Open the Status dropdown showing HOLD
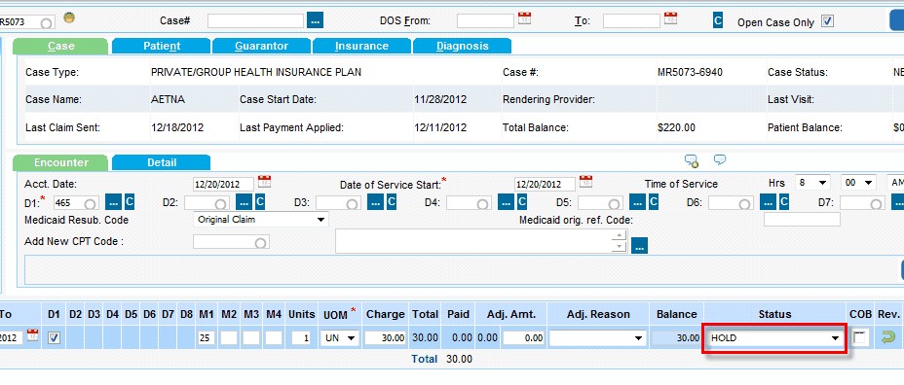Image resolution: width=904 pixels, height=385 pixels. [774, 338]
